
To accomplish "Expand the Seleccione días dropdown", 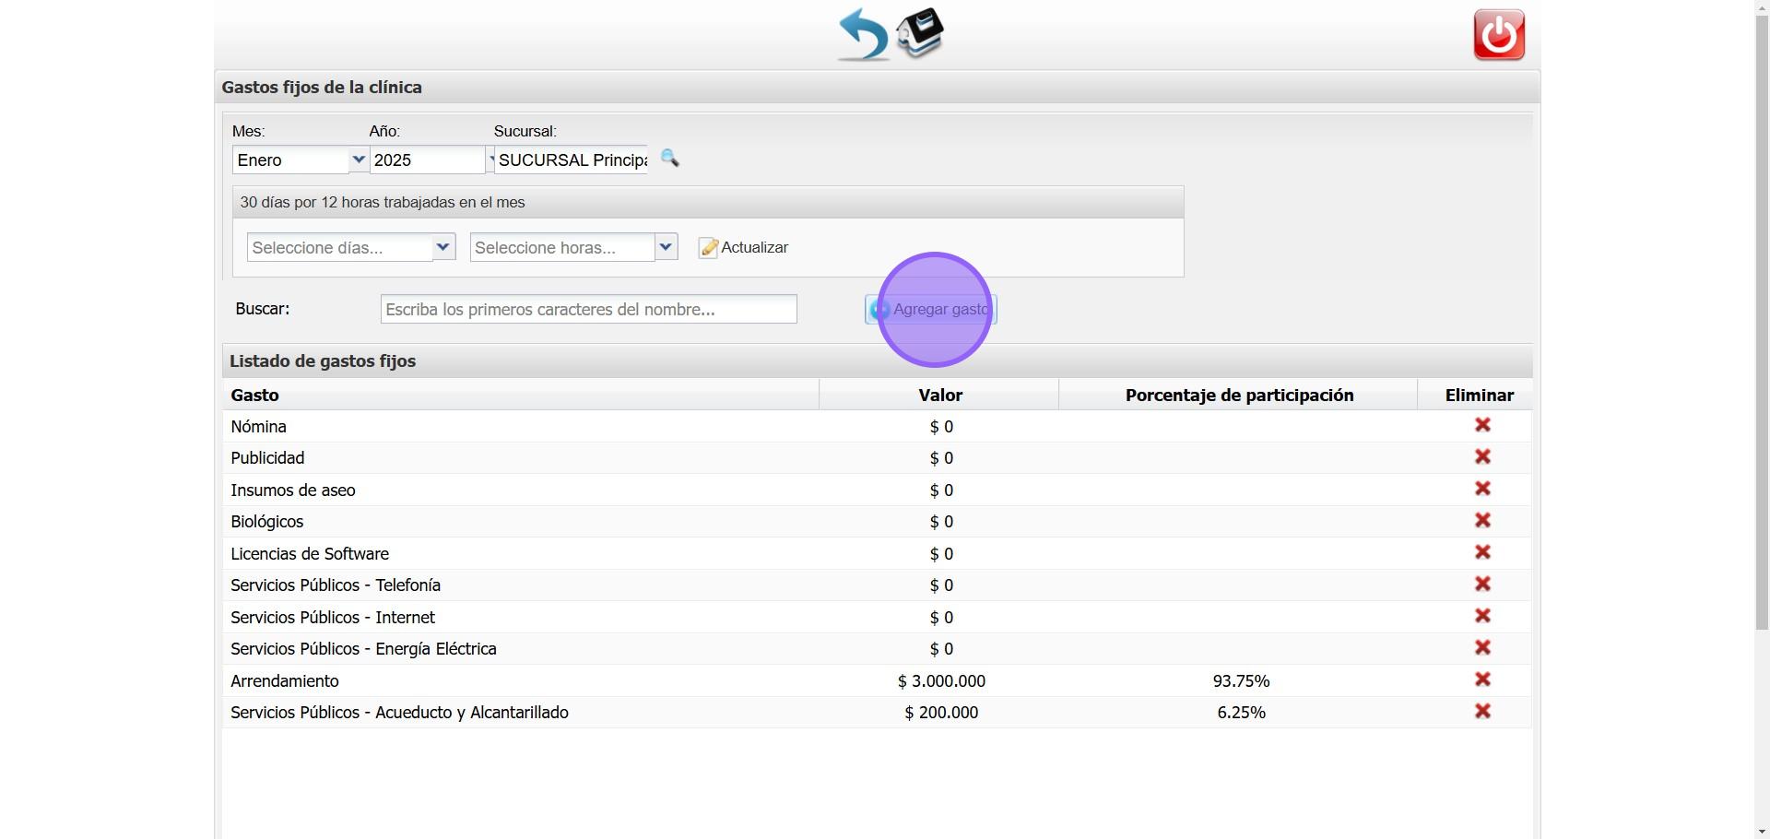I will tap(351, 247).
